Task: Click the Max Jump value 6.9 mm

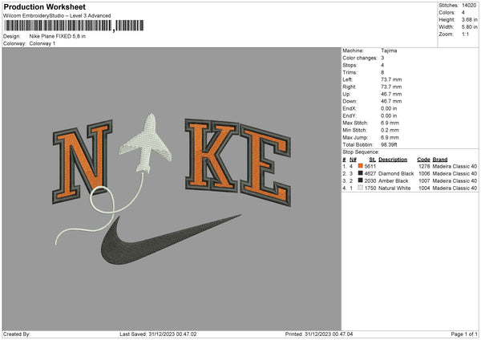Action: pyautogui.click(x=390, y=137)
